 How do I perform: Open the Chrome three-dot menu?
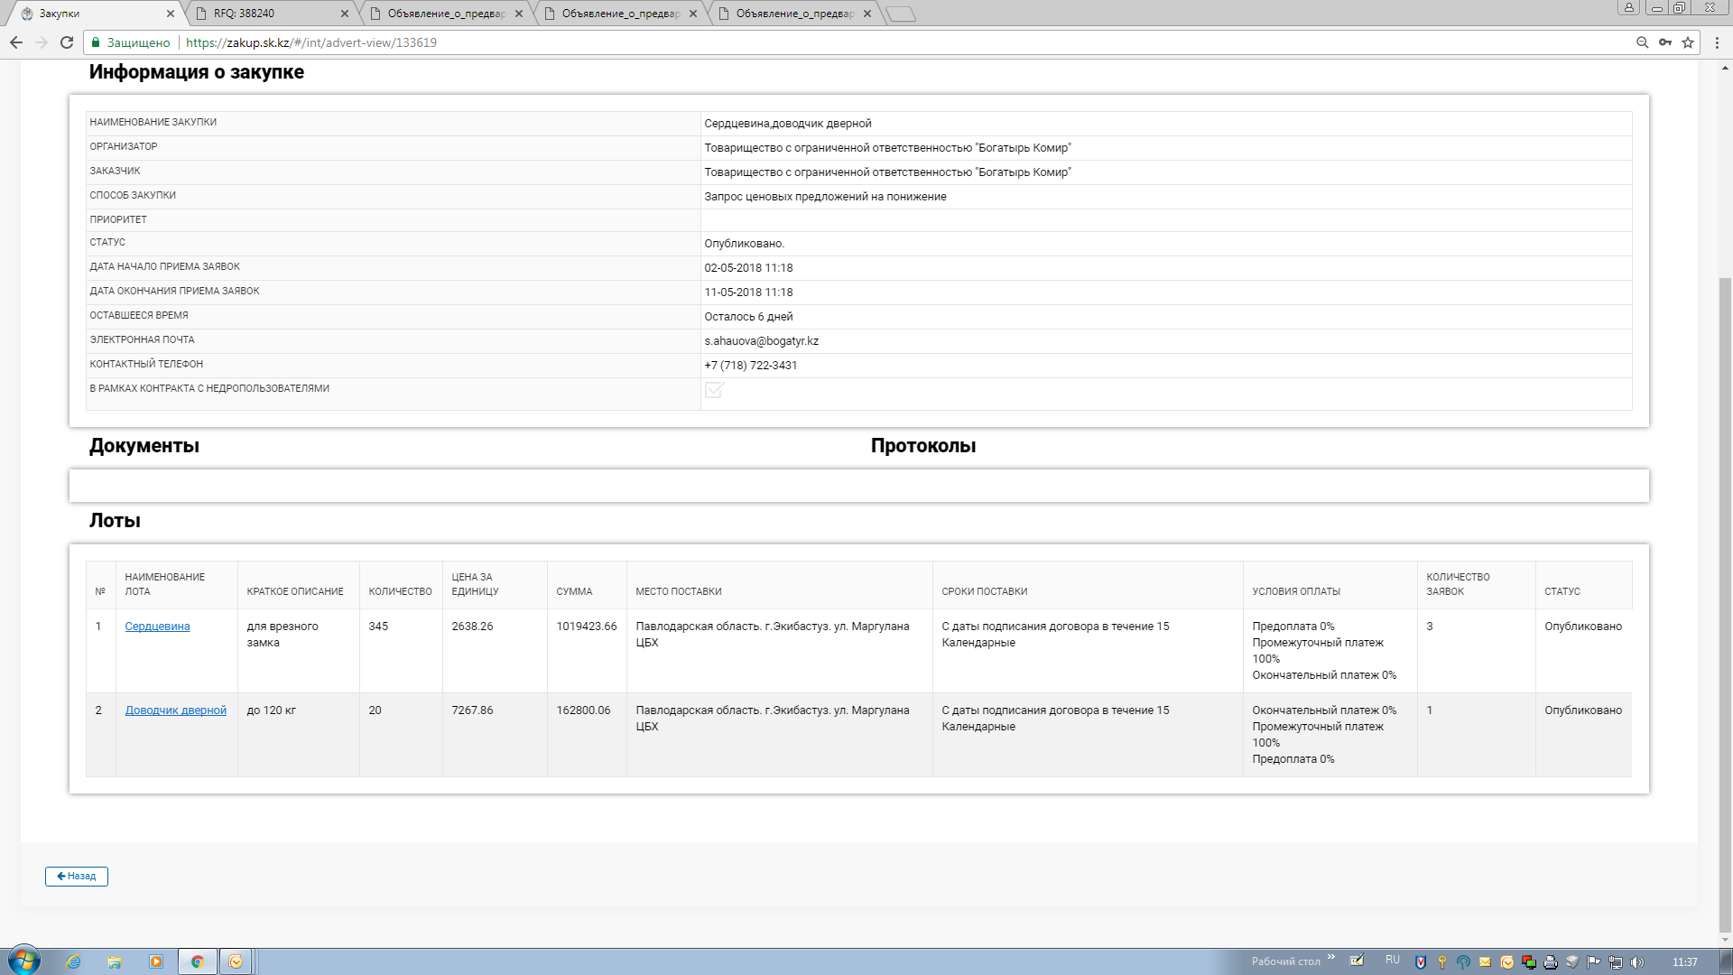pos(1718,42)
